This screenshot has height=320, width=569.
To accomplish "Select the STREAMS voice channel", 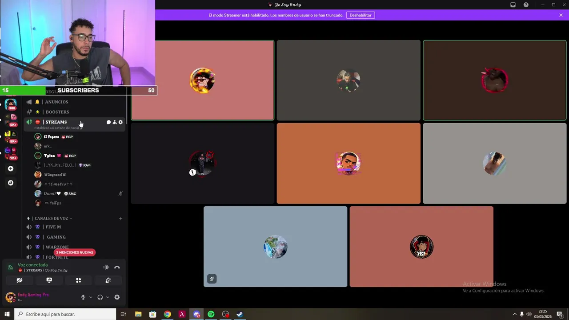I will (x=56, y=122).
